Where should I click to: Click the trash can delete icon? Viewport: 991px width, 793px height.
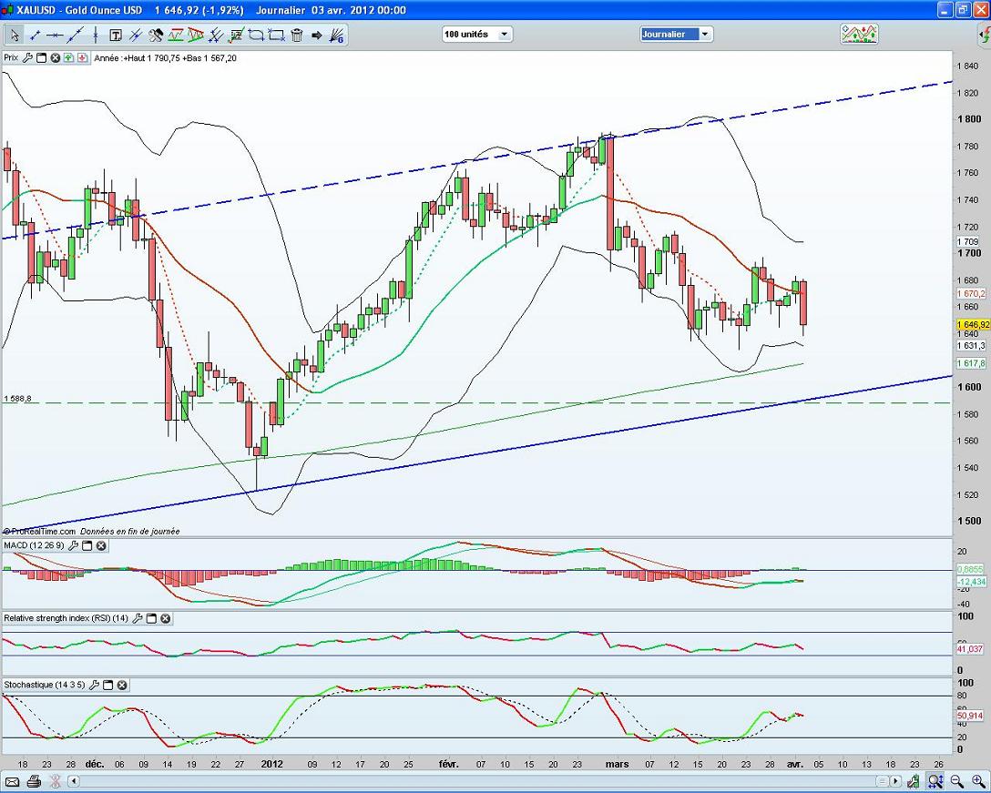[296, 36]
